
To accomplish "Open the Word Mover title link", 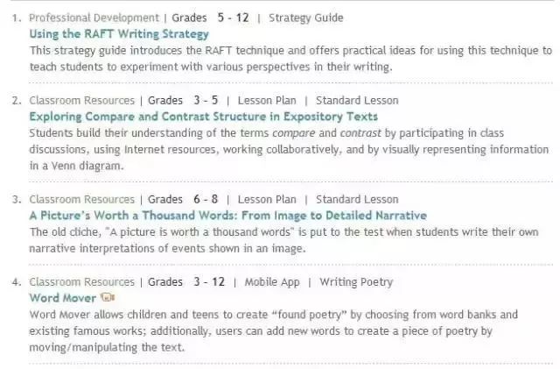I will [x=62, y=298].
